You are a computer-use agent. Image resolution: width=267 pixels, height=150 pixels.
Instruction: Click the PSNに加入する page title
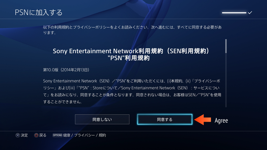click(x=39, y=12)
